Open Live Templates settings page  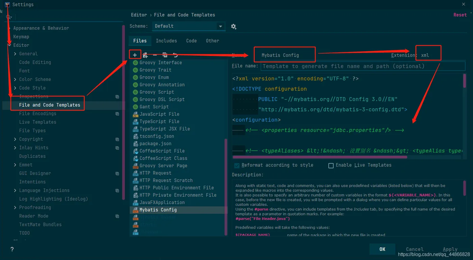tap(38, 122)
